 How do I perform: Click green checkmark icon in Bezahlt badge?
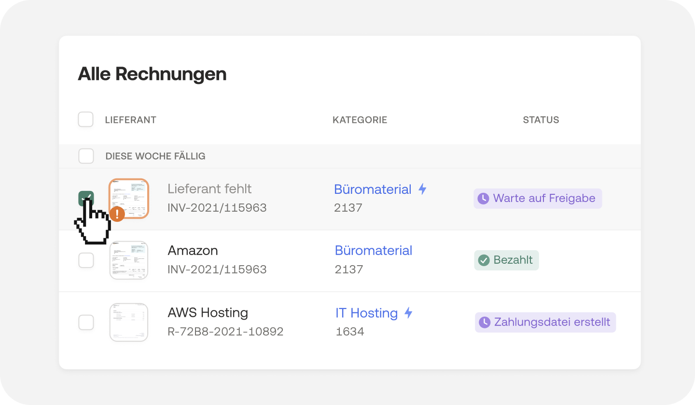pos(484,260)
